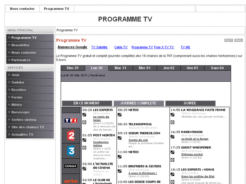
Task: Open Sorties cinéma in sidebar
Action: (30, 120)
